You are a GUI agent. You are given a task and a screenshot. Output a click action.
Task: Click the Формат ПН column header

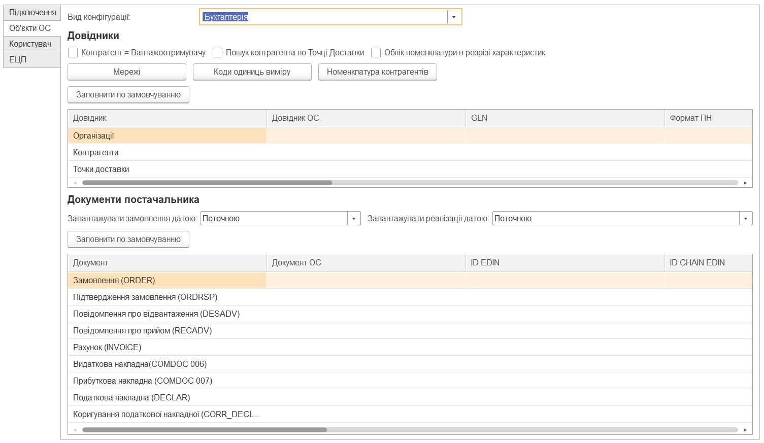(x=709, y=118)
